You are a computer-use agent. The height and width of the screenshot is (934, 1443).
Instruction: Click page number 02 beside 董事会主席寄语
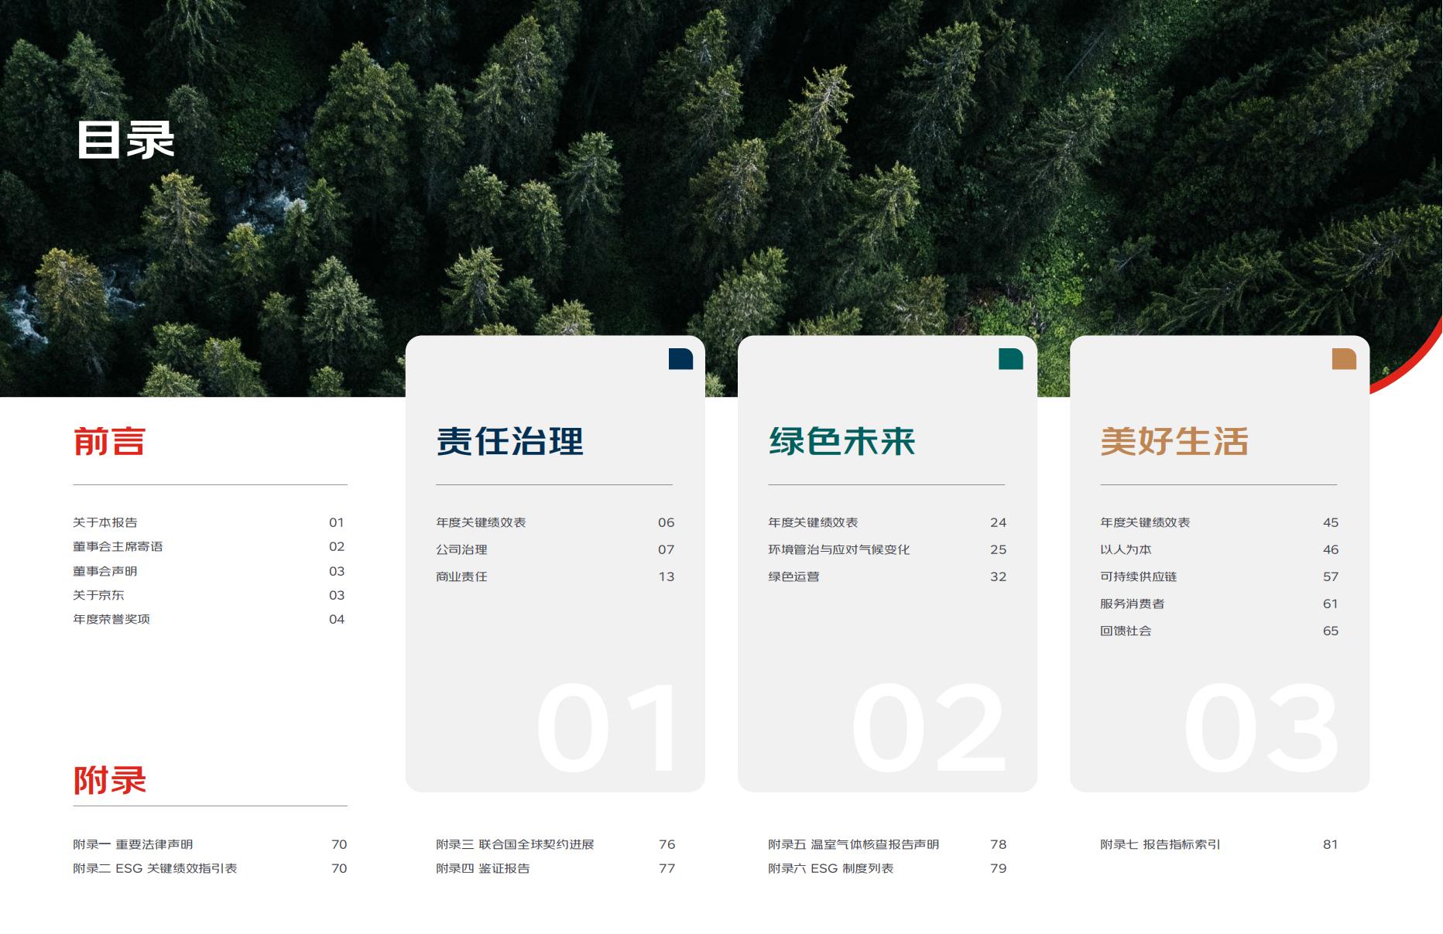click(x=337, y=546)
